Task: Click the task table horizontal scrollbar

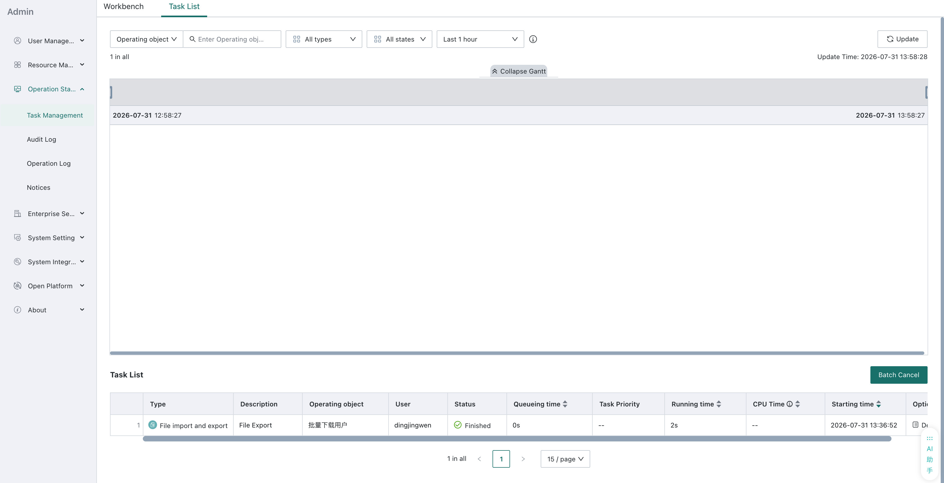Action: (517, 439)
